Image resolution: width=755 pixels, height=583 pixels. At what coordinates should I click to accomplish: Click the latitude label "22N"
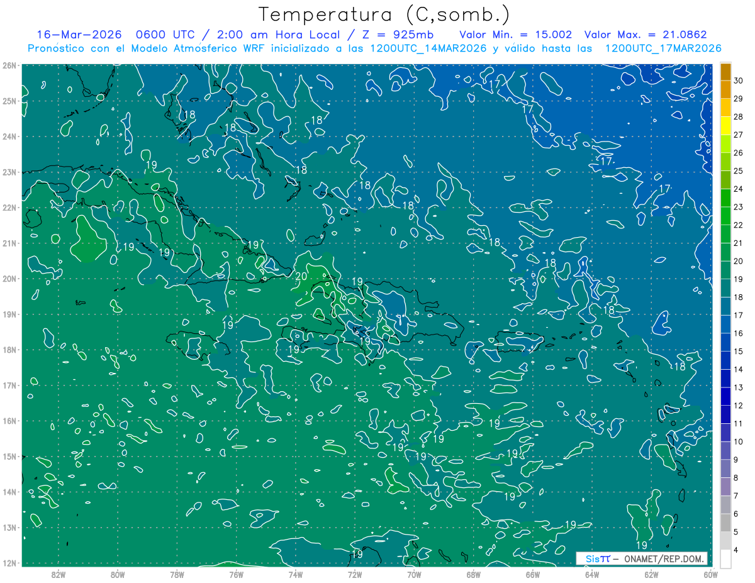pos(9,208)
